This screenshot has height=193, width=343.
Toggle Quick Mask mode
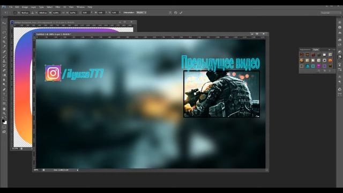point(4,127)
